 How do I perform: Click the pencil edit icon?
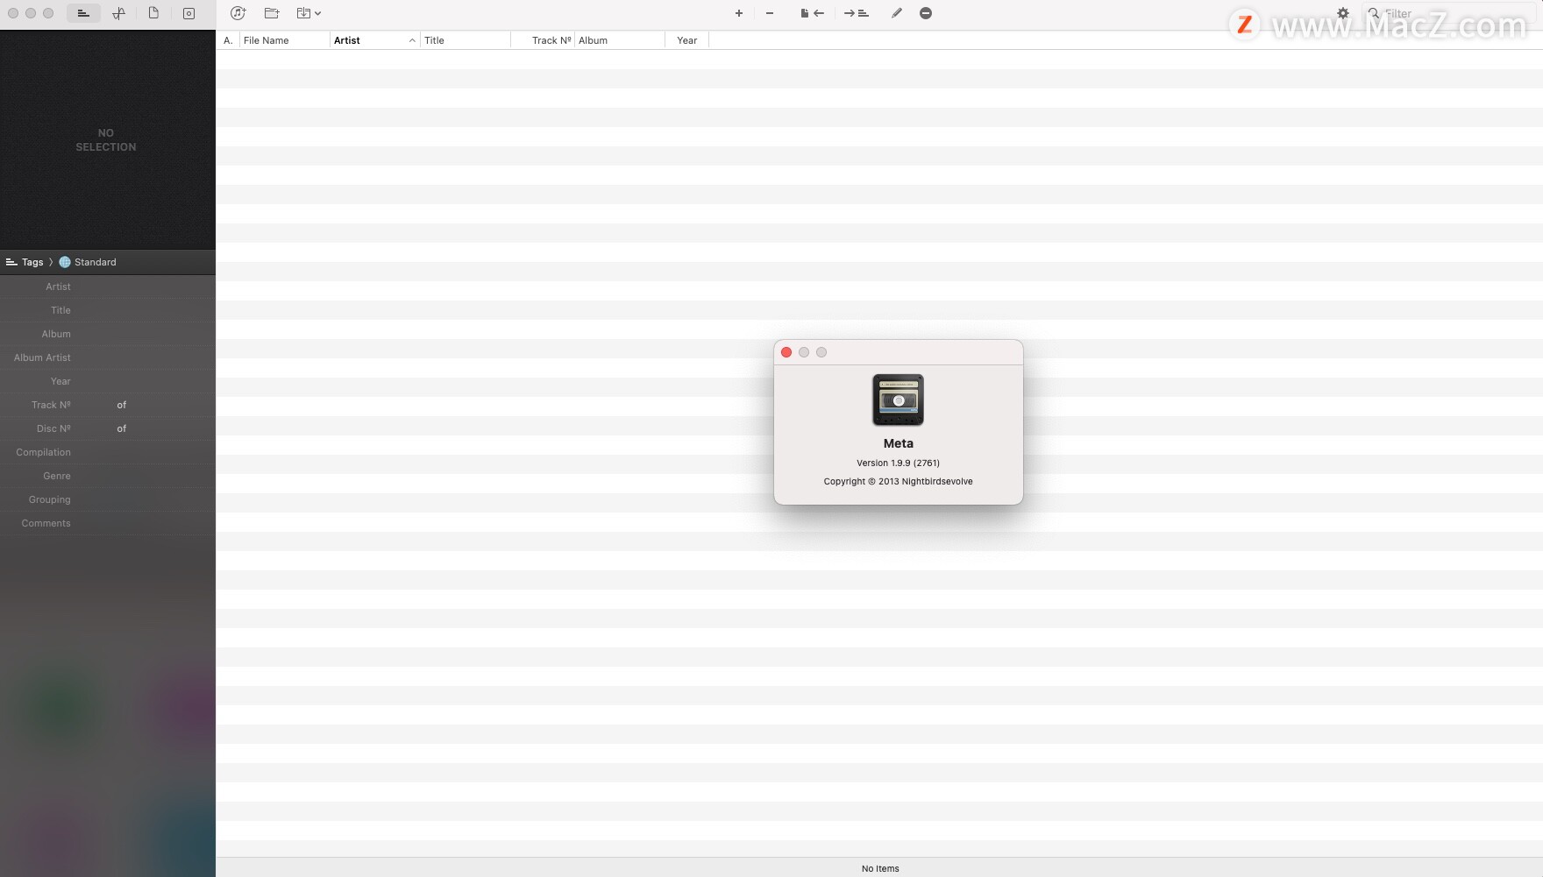(x=896, y=13)
